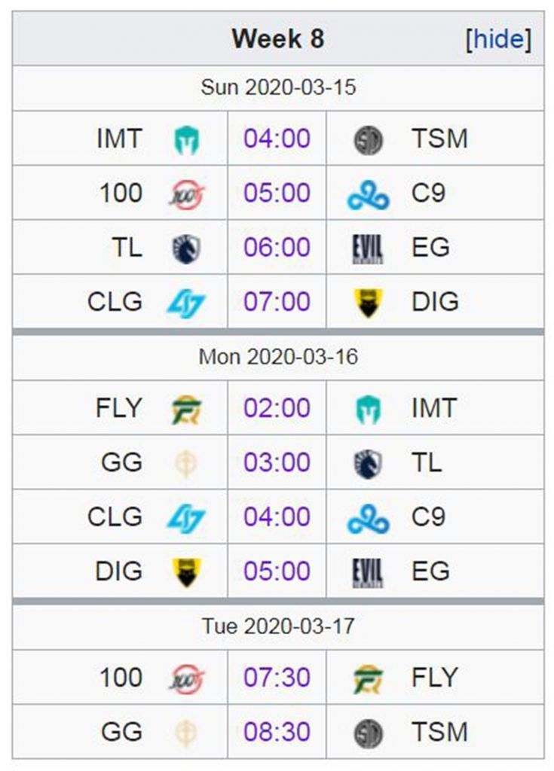Click the Golden Guardians logo in the Monday 03:00 match
This screenshot has width=554, height=771.
(x=186, y=463)
